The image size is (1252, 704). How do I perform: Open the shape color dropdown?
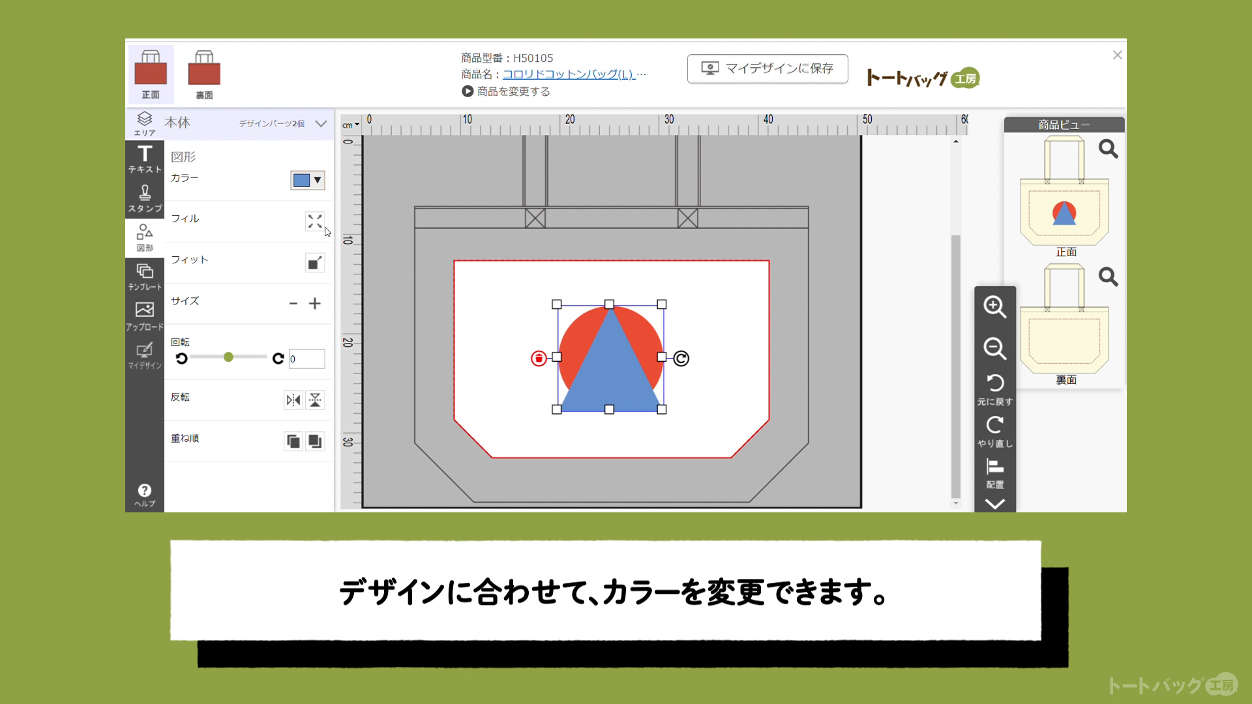click(x=308, y=181)
